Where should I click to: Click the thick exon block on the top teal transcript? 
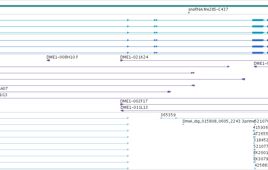click(x=258, y=20)
